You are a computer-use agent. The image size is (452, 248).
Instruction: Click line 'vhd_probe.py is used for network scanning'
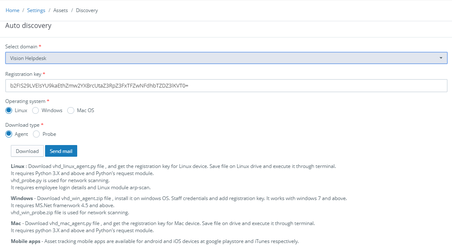[60, 180]
